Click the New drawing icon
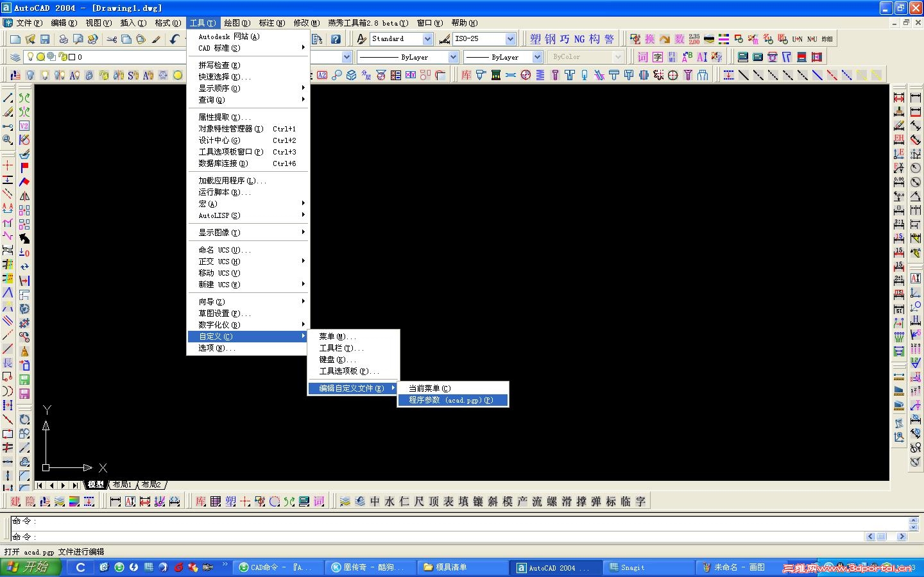 point(15,39)
